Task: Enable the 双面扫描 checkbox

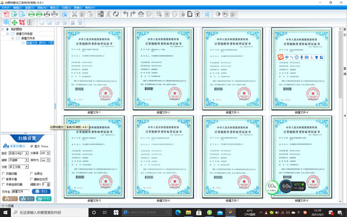Action: (3, 174)
